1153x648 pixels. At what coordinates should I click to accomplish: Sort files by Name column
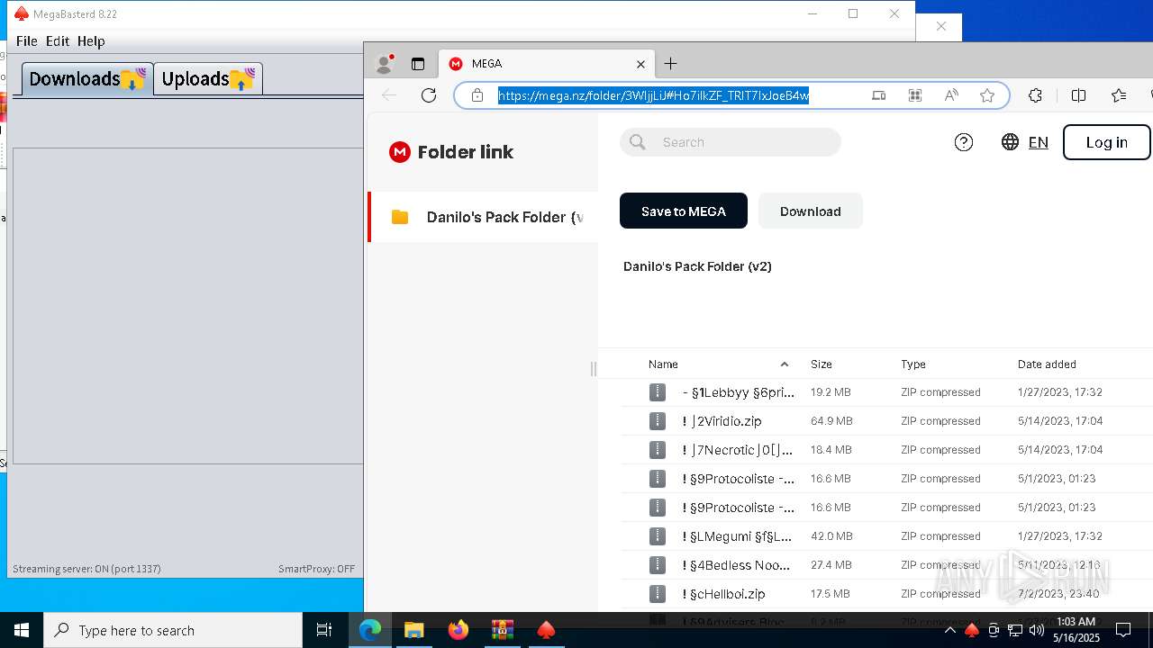663,364
